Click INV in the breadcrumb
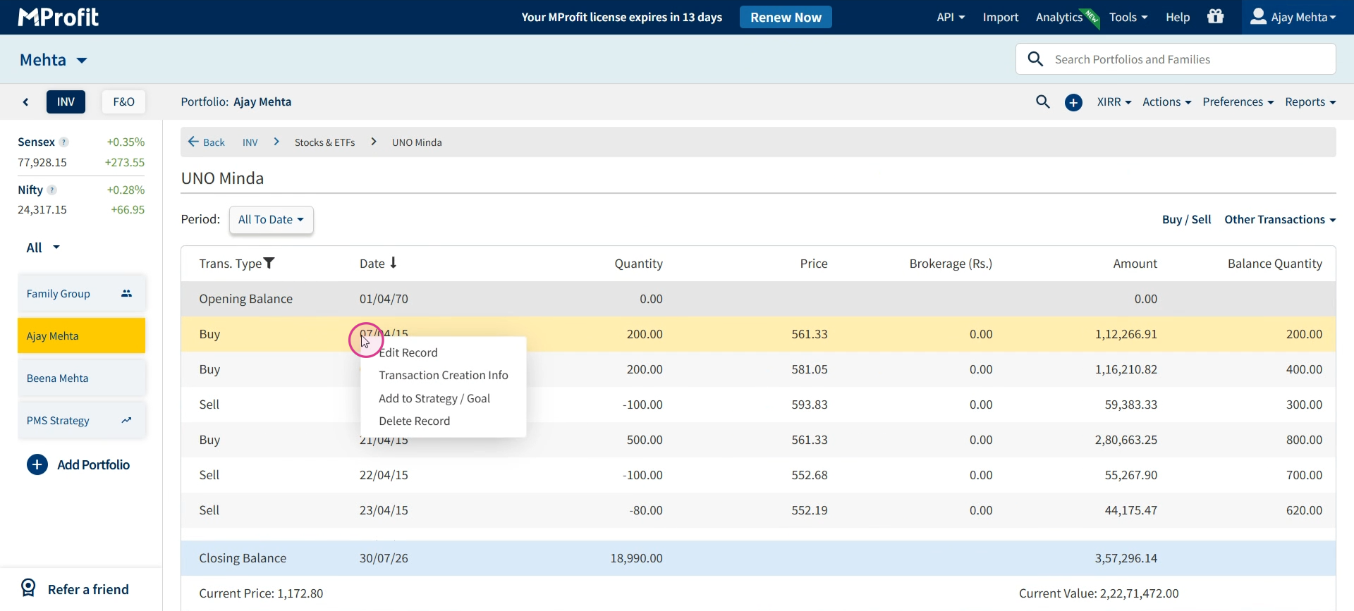The height and width of the screenshot is (611, 1354). click(250, 142)
